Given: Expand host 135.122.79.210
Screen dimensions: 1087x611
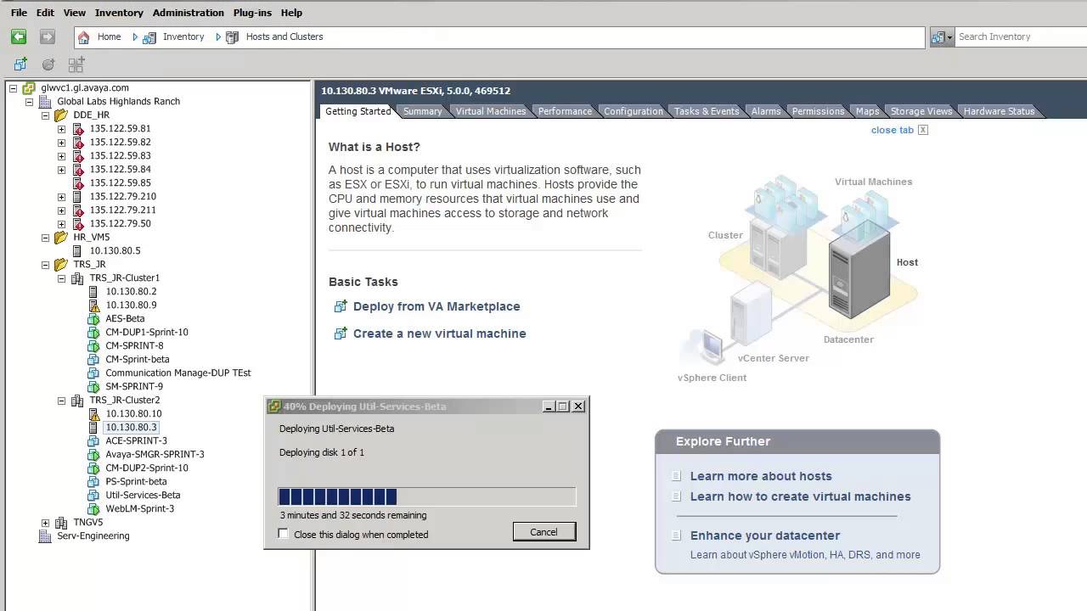Looking at the screenshot, I should 61,197.
